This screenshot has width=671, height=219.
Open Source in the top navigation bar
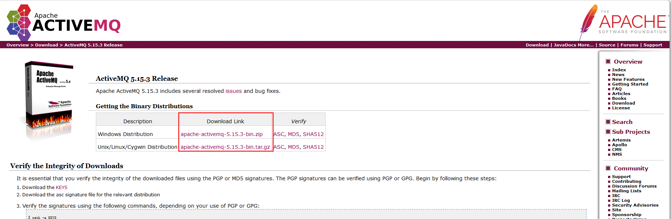click(x=607, y=45)
